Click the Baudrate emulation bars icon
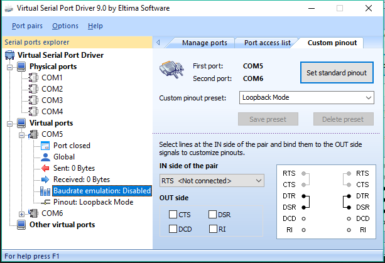The image size is (385, 263). coord(45,191)
